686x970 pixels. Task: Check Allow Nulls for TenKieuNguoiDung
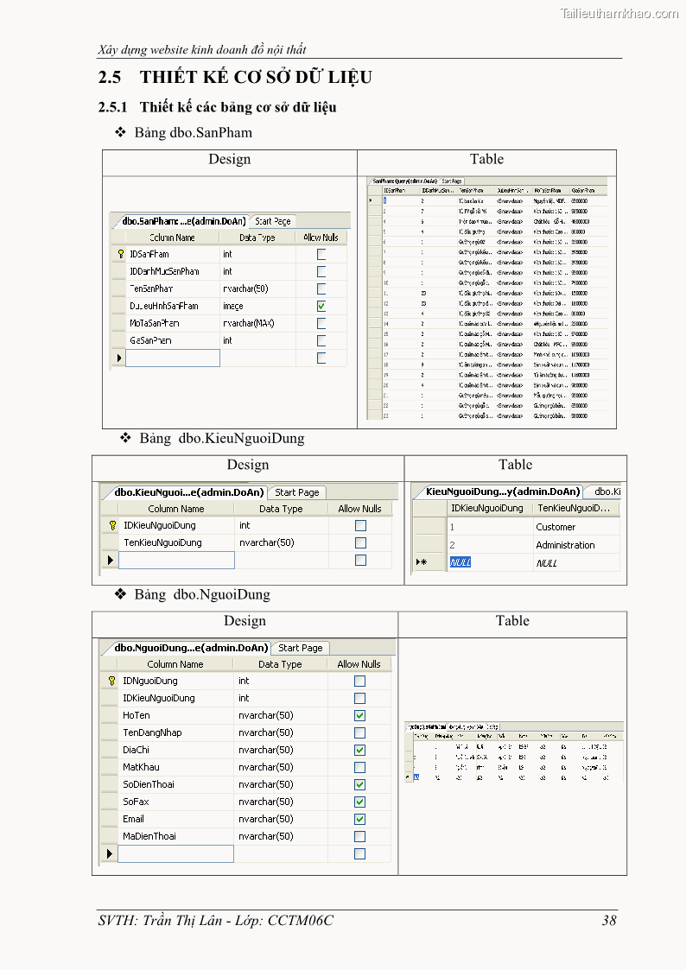[x=360, y=542]
